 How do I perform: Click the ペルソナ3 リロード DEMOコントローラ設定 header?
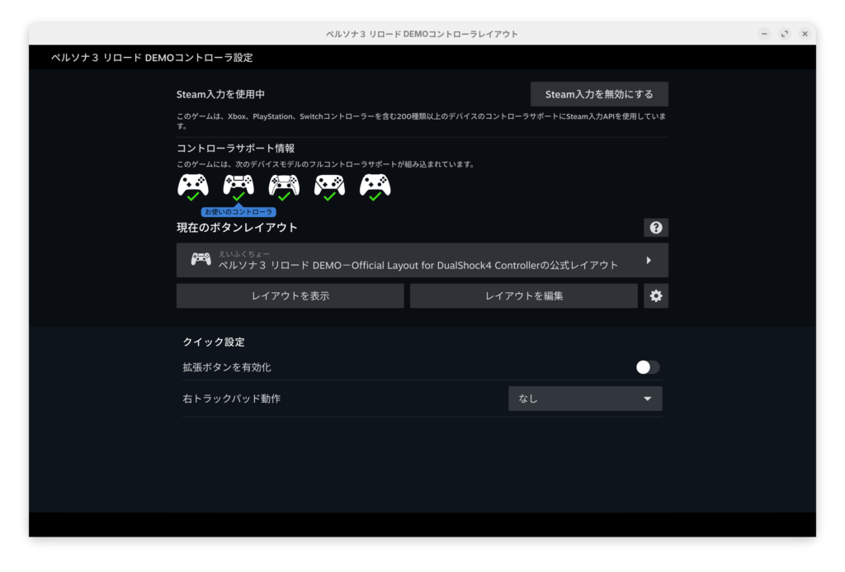click(x=152, y=58)
